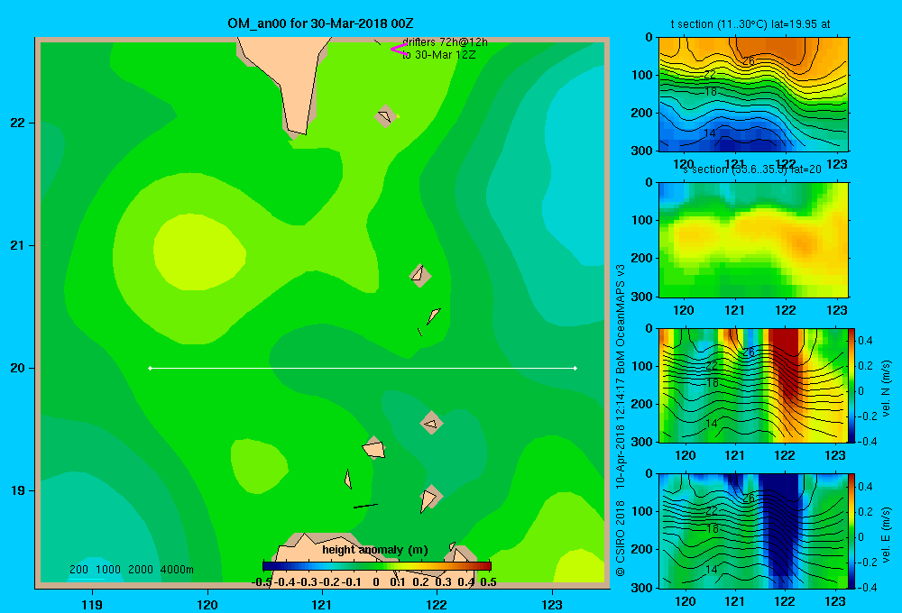This screenshot has height=613, width=902.
Task: Click latitude label 22 on the map axis
Action: tap(18, 123)
